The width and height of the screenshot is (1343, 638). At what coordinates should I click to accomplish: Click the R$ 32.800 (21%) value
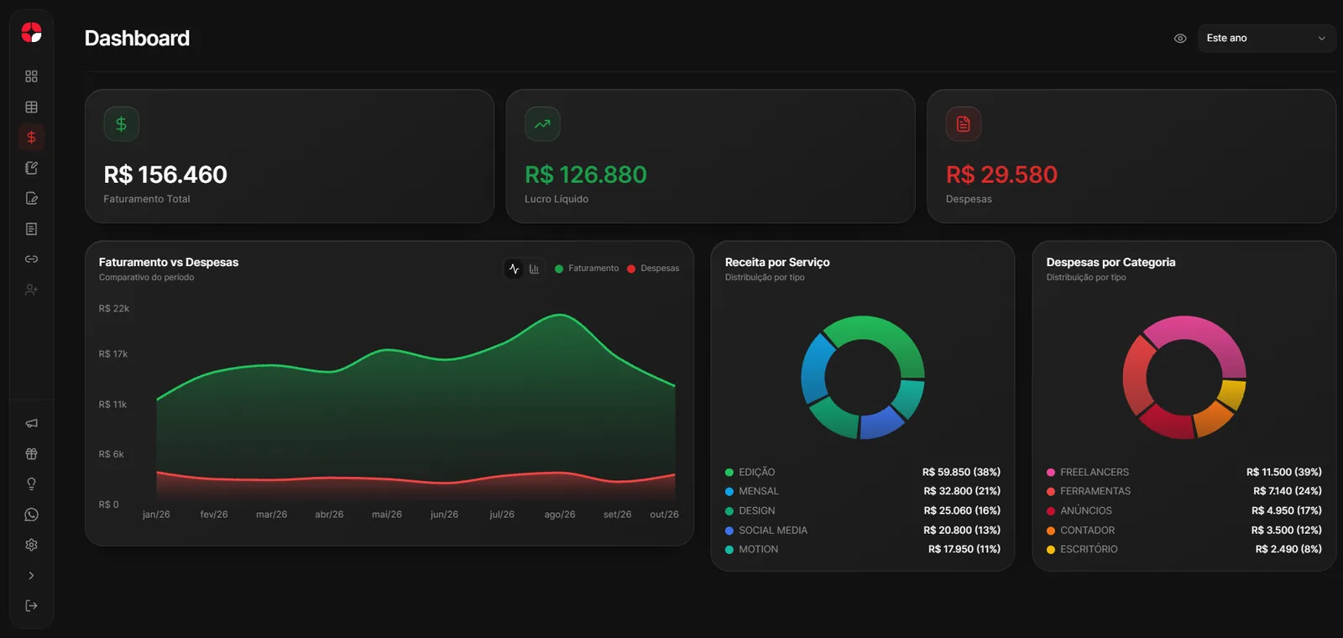click(x=962, y=491)
